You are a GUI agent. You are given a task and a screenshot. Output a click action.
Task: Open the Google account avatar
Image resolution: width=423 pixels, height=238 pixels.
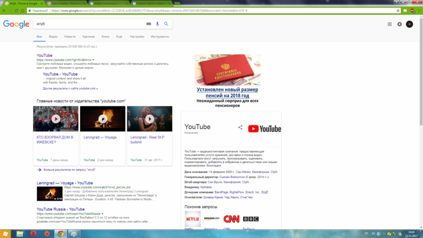pyautogui.click(x=409, y=24)
